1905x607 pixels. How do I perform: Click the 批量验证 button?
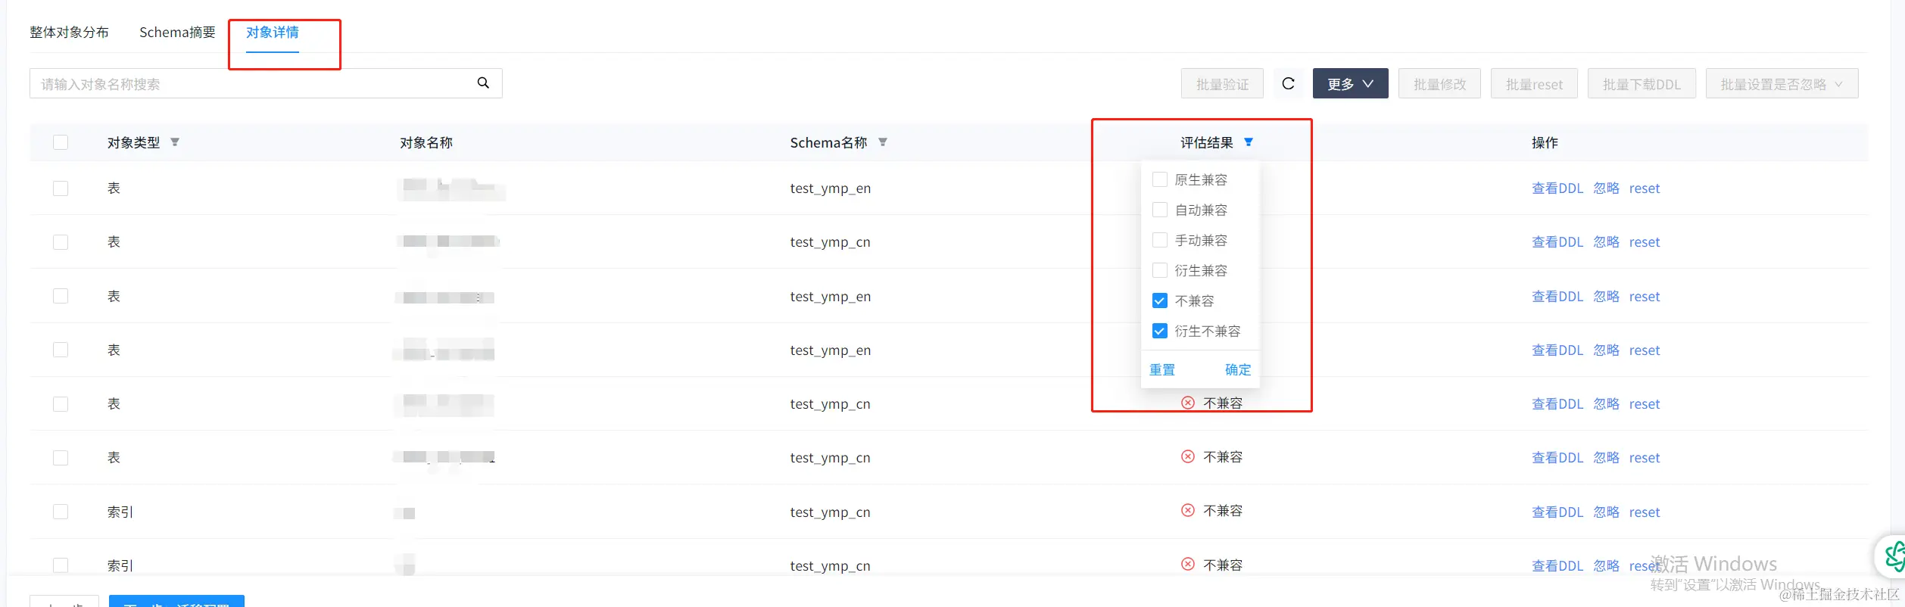(1222, 83)
